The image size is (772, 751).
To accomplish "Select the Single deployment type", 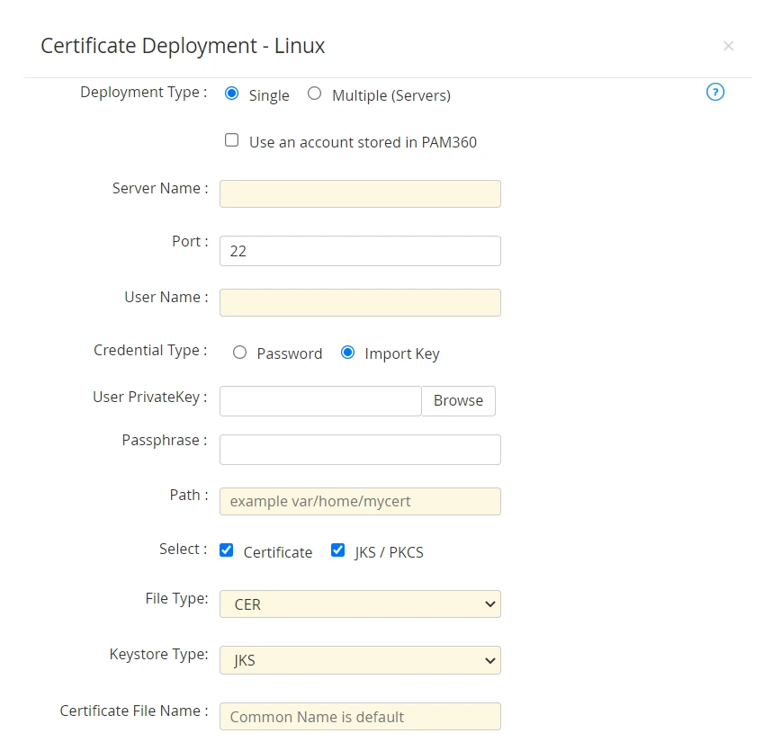I will pos(231,94).
